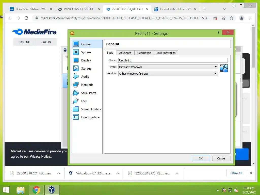Screen dimensions: 260x195
Task: Click the 64-bit Windows OS type icon
Action: point(223,68)
